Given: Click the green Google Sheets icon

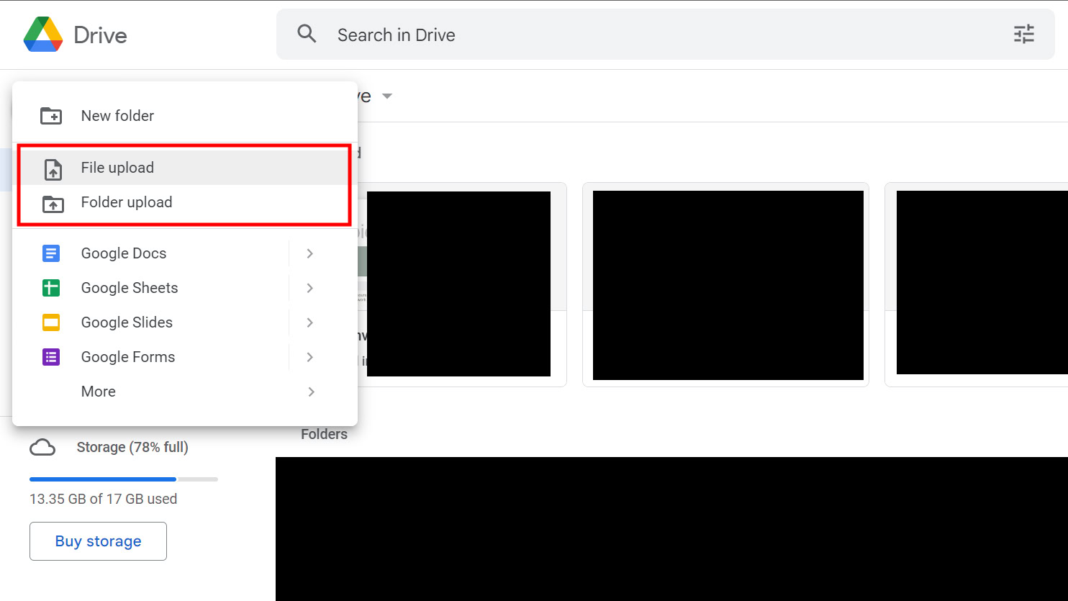Looking at the screenshot, I should pos(51,288).
